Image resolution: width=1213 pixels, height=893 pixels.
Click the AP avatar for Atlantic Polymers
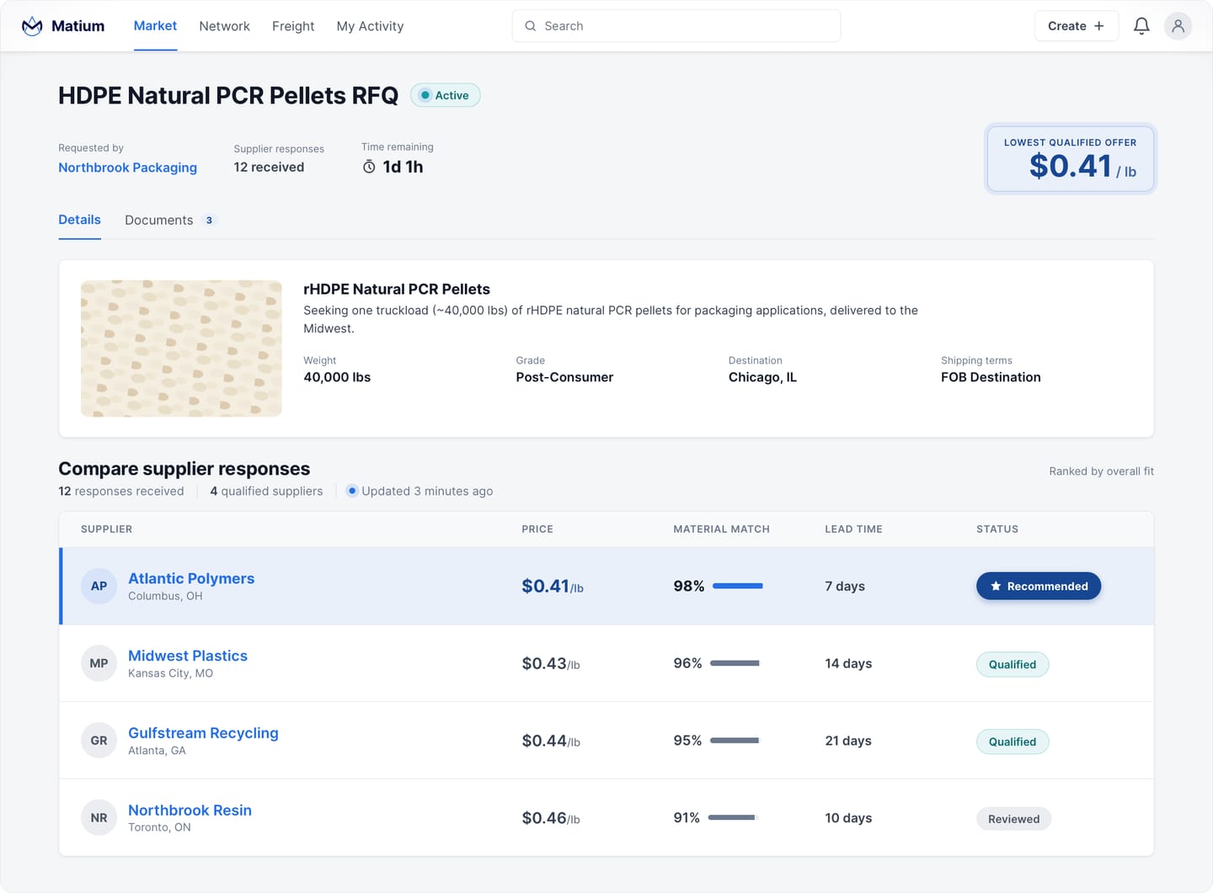99,586
